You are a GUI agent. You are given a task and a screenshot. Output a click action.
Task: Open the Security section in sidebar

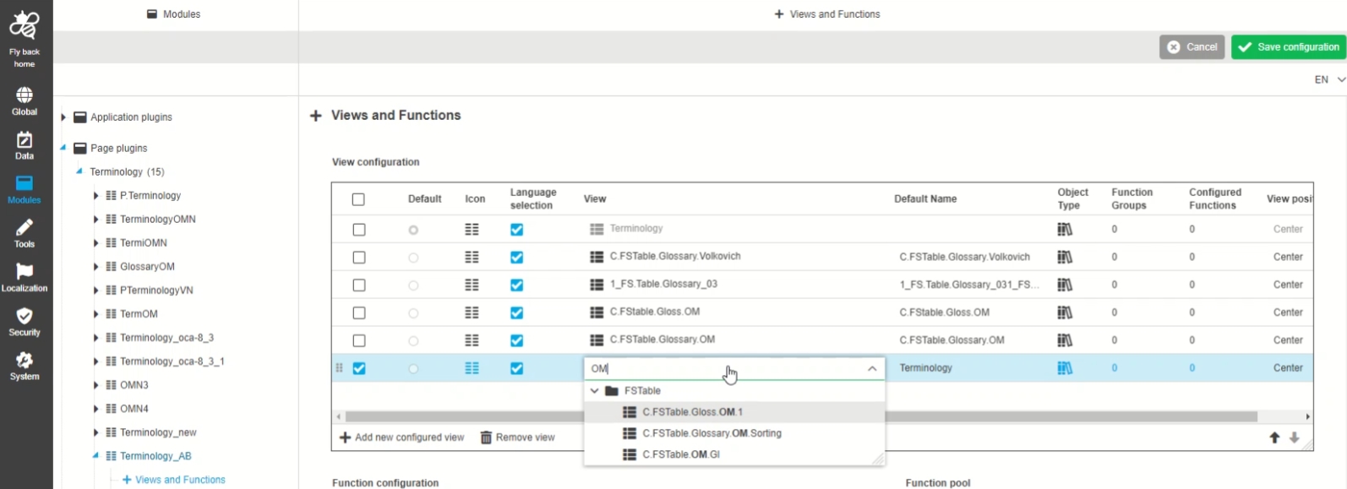point(25,322)
